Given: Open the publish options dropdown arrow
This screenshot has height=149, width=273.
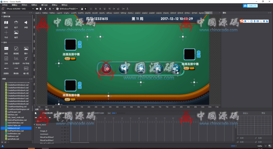Looking at the screenshot, I should 53,9.
